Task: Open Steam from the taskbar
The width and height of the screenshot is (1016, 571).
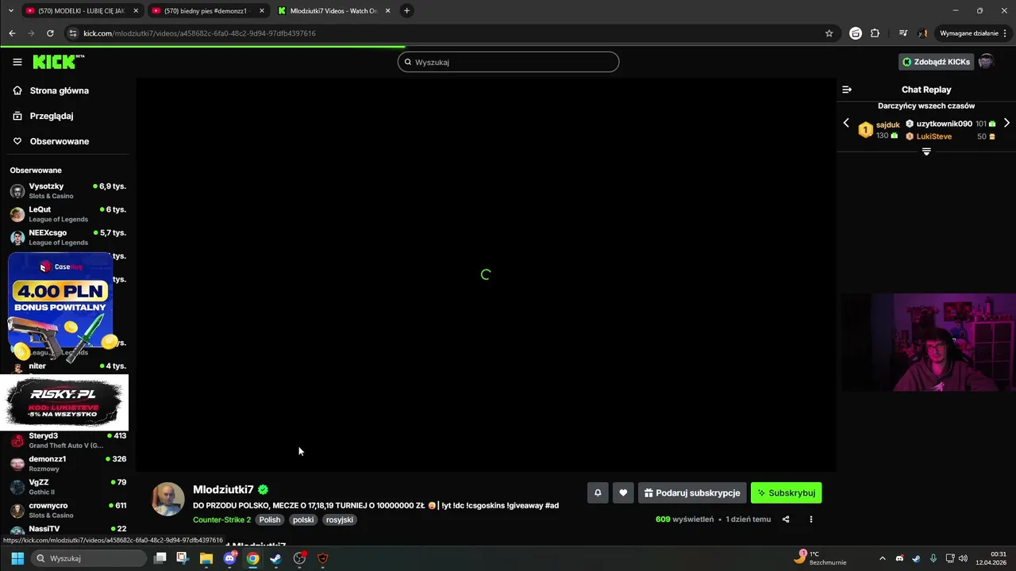Action: point(276,558)
